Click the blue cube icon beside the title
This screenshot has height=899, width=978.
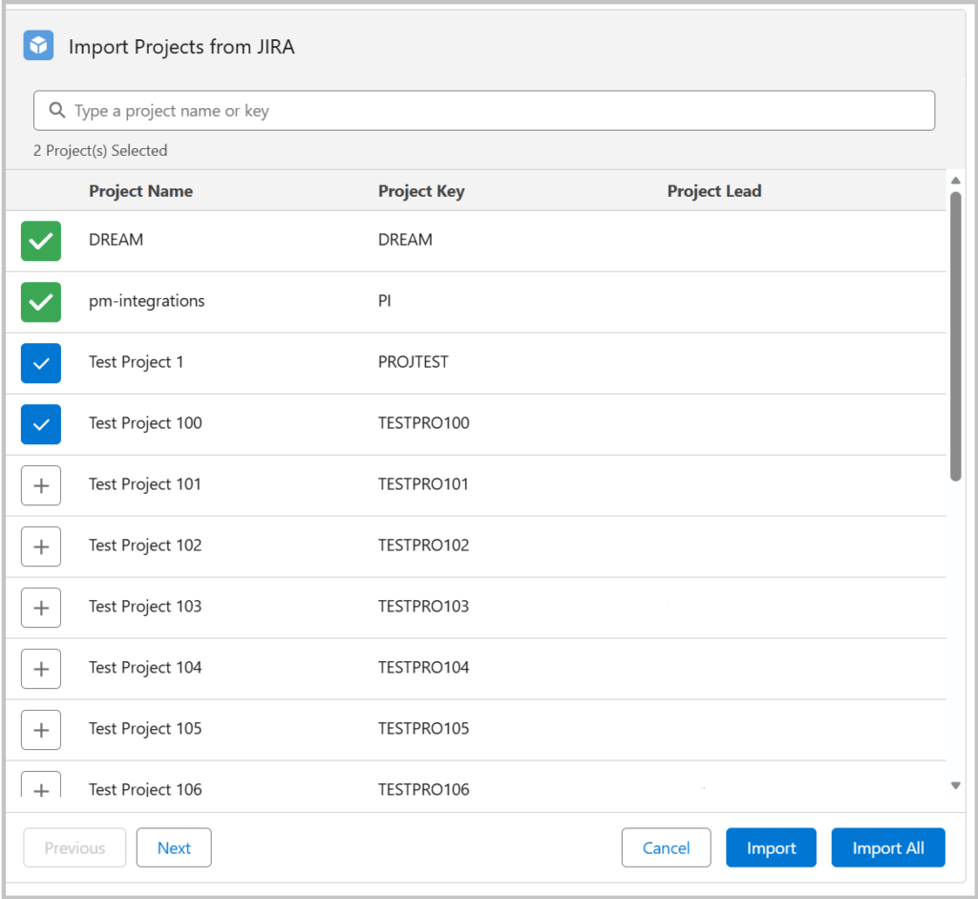click(x=38, y=46)
